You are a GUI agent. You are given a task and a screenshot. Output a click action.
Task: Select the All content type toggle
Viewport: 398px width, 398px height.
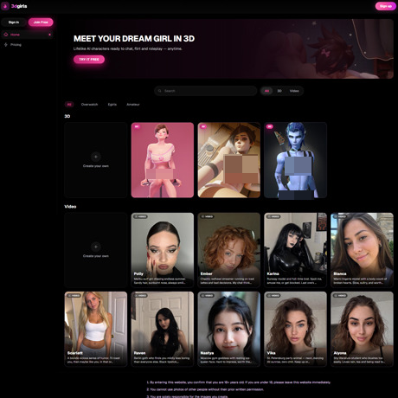pyautogui.click(x=266, y=91)
